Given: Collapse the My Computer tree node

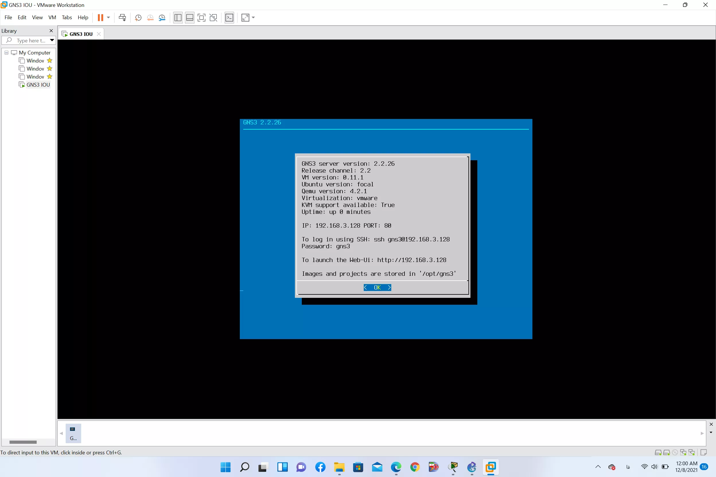Looking at the screenshot, I should click(6, 52).
